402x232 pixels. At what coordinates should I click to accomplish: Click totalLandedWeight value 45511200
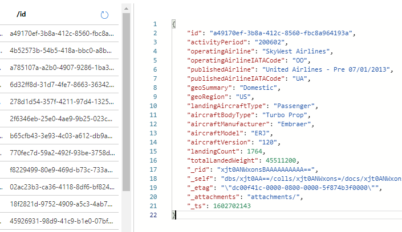point(281,160)
